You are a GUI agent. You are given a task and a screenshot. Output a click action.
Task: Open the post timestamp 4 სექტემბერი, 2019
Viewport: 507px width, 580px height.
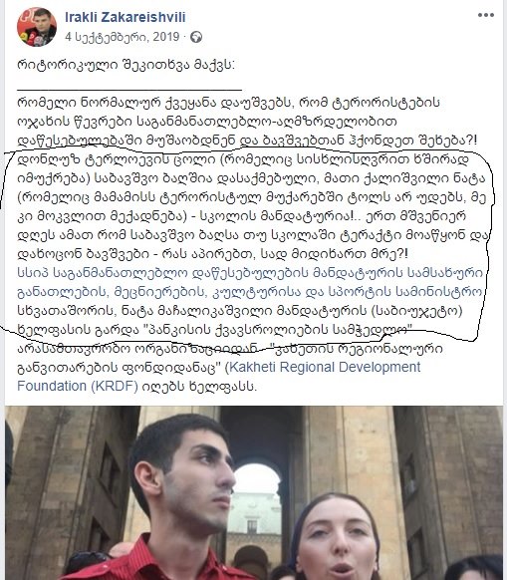pyautogui.click(x=123, y=37)
